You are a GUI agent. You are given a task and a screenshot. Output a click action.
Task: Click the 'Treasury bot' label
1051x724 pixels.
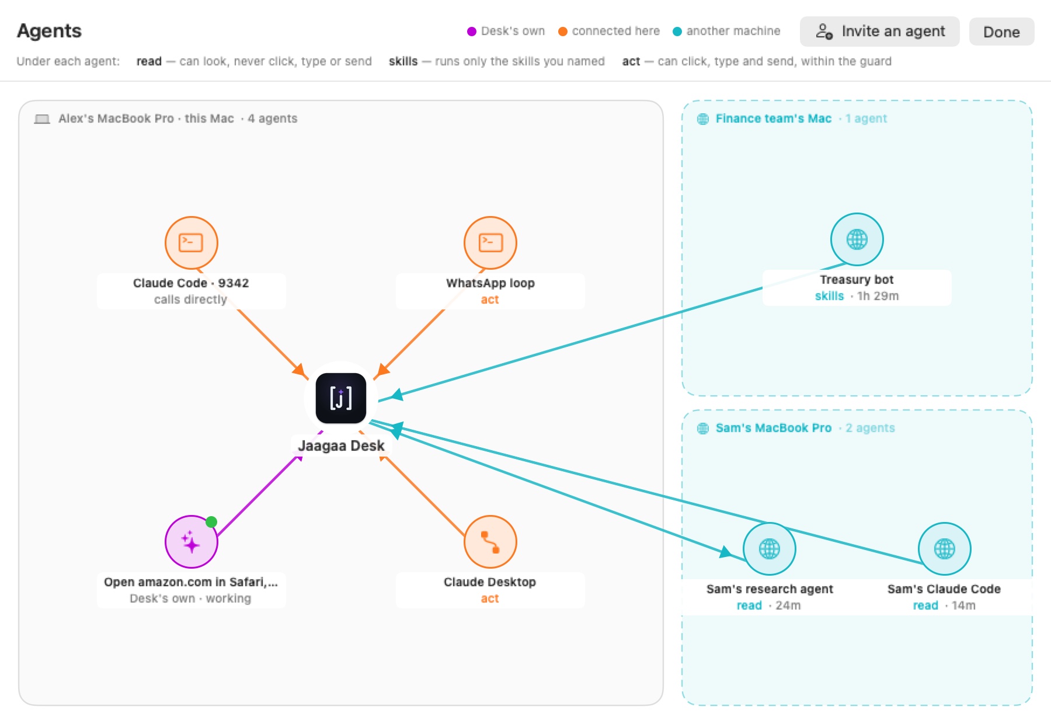pos(857,280)
